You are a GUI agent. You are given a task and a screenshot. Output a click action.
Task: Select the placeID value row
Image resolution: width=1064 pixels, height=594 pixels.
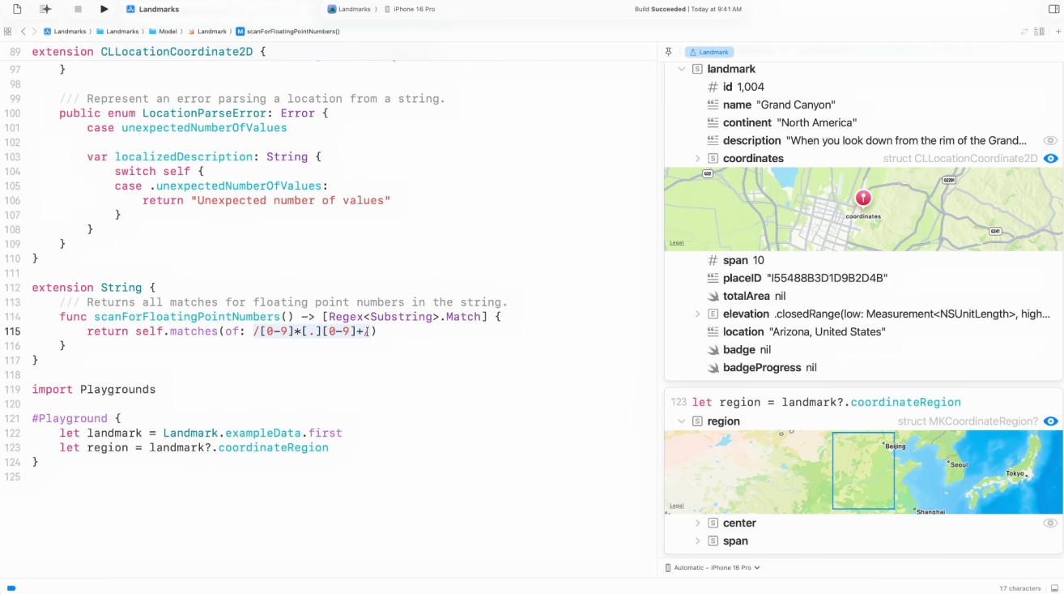(x=863, y=279)
